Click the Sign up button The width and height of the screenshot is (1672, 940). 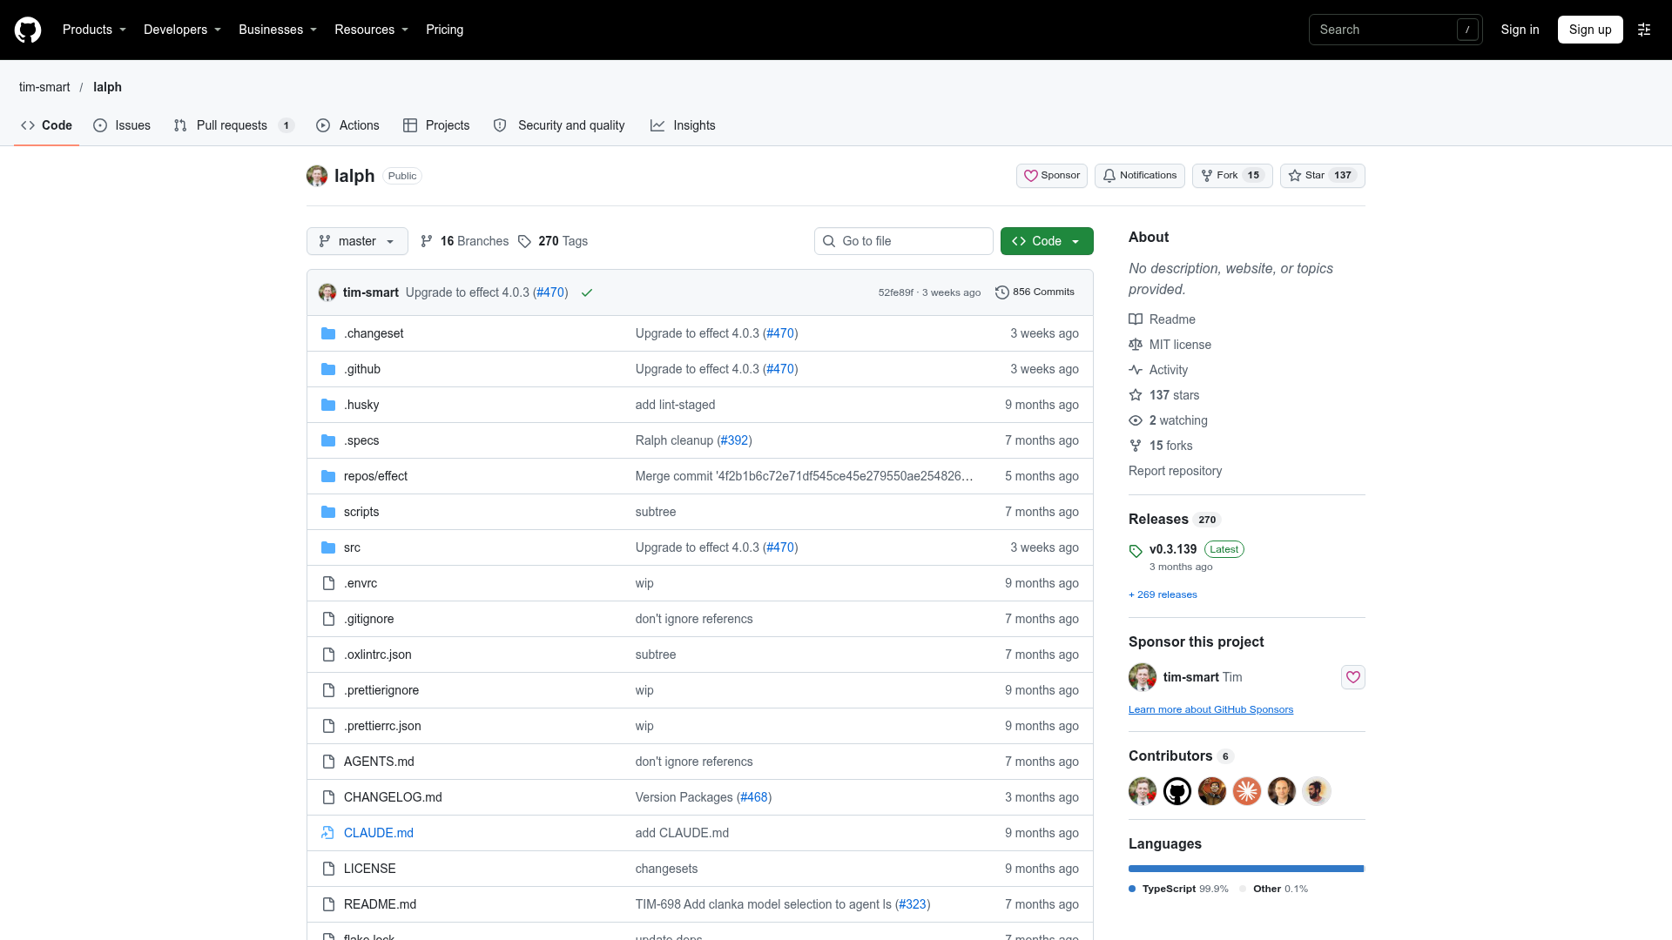[1590, 30]
